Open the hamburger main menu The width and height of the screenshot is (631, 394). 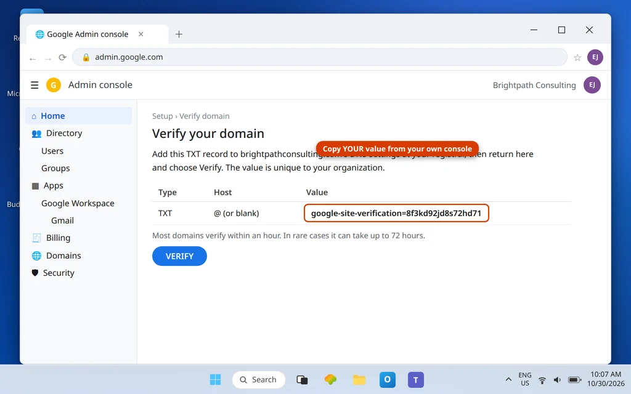(x=35, y=85)
